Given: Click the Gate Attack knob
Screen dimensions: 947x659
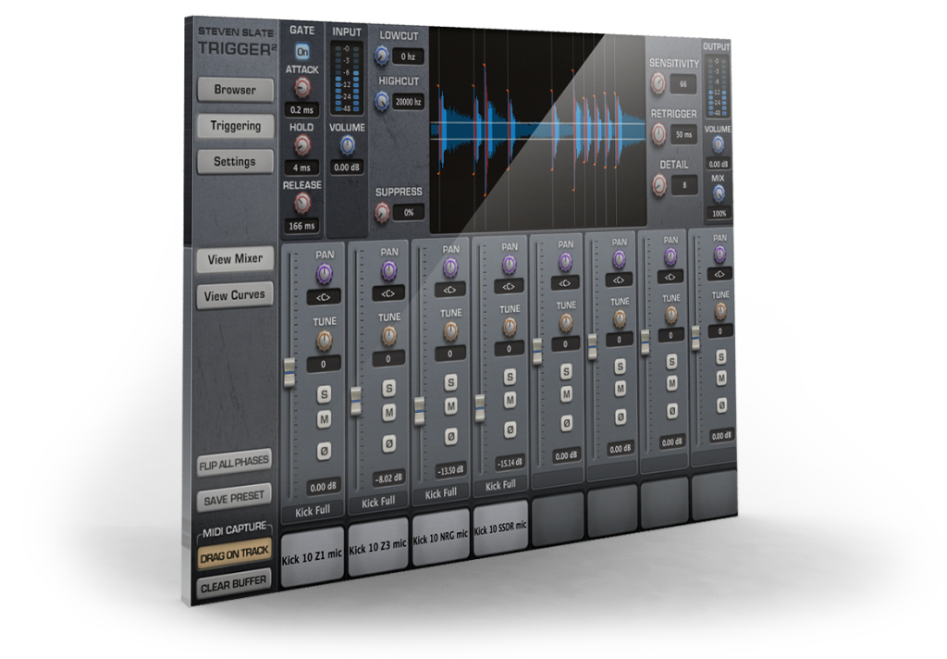Looking at the screenshot, I should pyautogui.click(x=302, y=88).
